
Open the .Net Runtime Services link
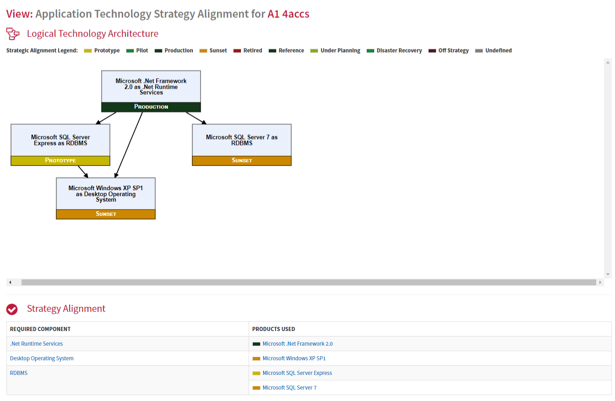click(x=36, y=344)
